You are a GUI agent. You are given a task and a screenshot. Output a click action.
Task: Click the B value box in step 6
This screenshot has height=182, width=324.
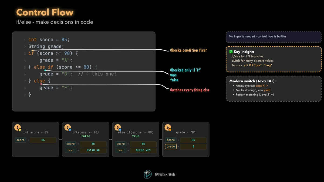pyautogui.click(x=193, y=147)
